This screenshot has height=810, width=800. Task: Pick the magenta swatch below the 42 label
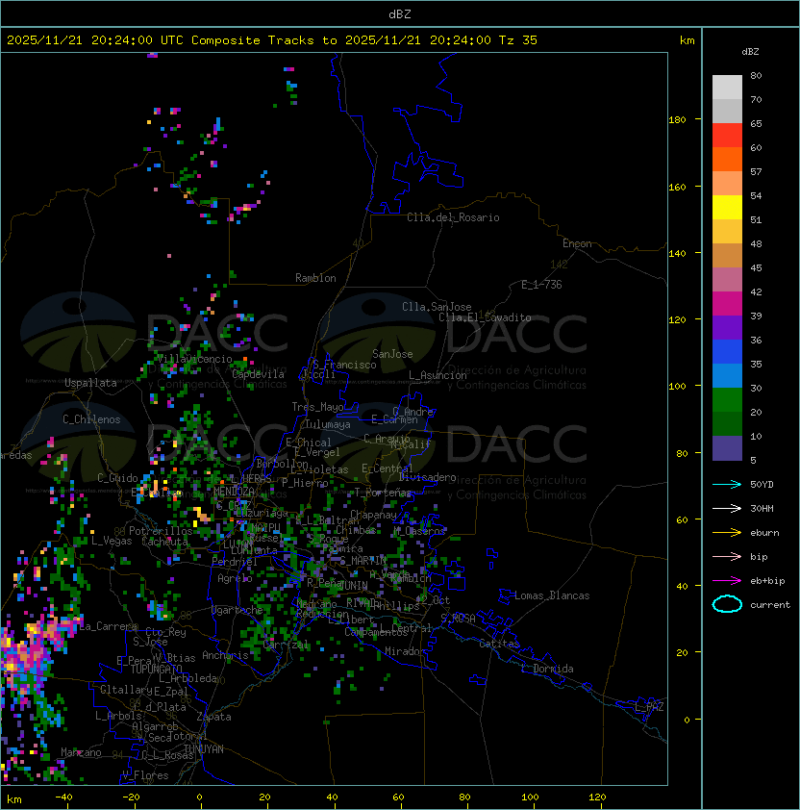(x=727, y=304)
